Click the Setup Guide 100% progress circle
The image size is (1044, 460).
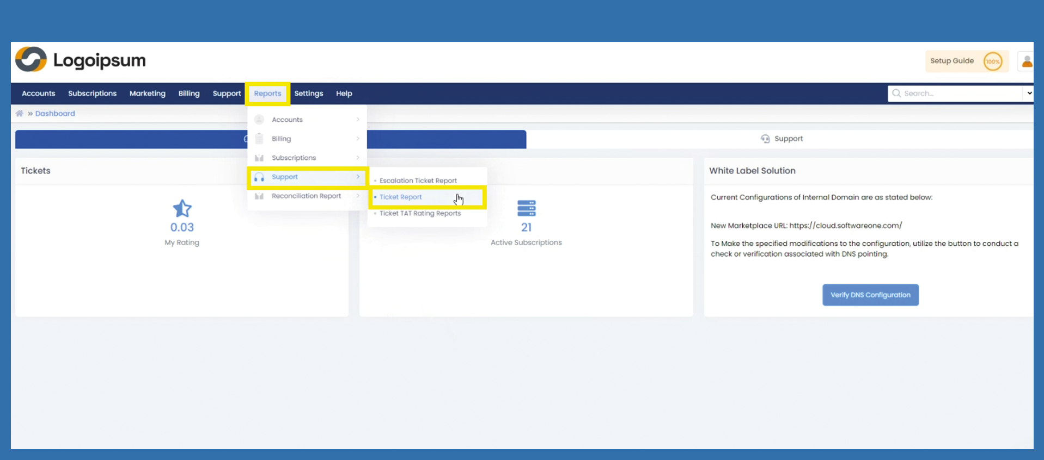[x=992, y=61]
